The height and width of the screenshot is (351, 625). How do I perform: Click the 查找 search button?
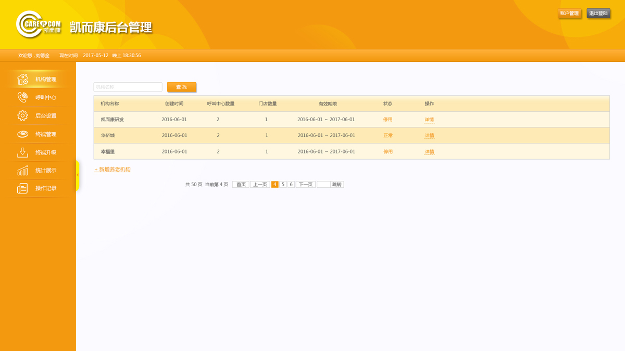pyautogui.click(x=182, y=87)
